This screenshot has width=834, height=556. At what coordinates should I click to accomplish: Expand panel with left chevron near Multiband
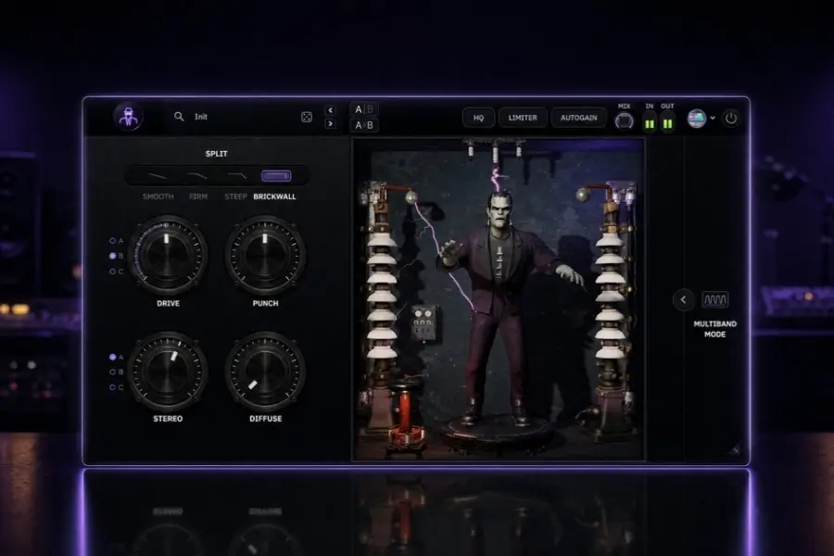coord(683,299)
